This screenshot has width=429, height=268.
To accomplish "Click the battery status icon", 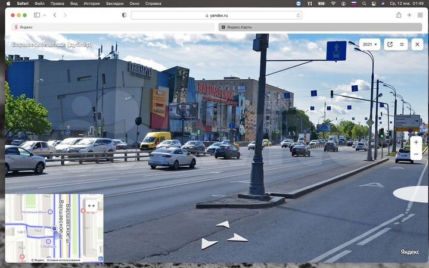I will (x=321, y=4).
